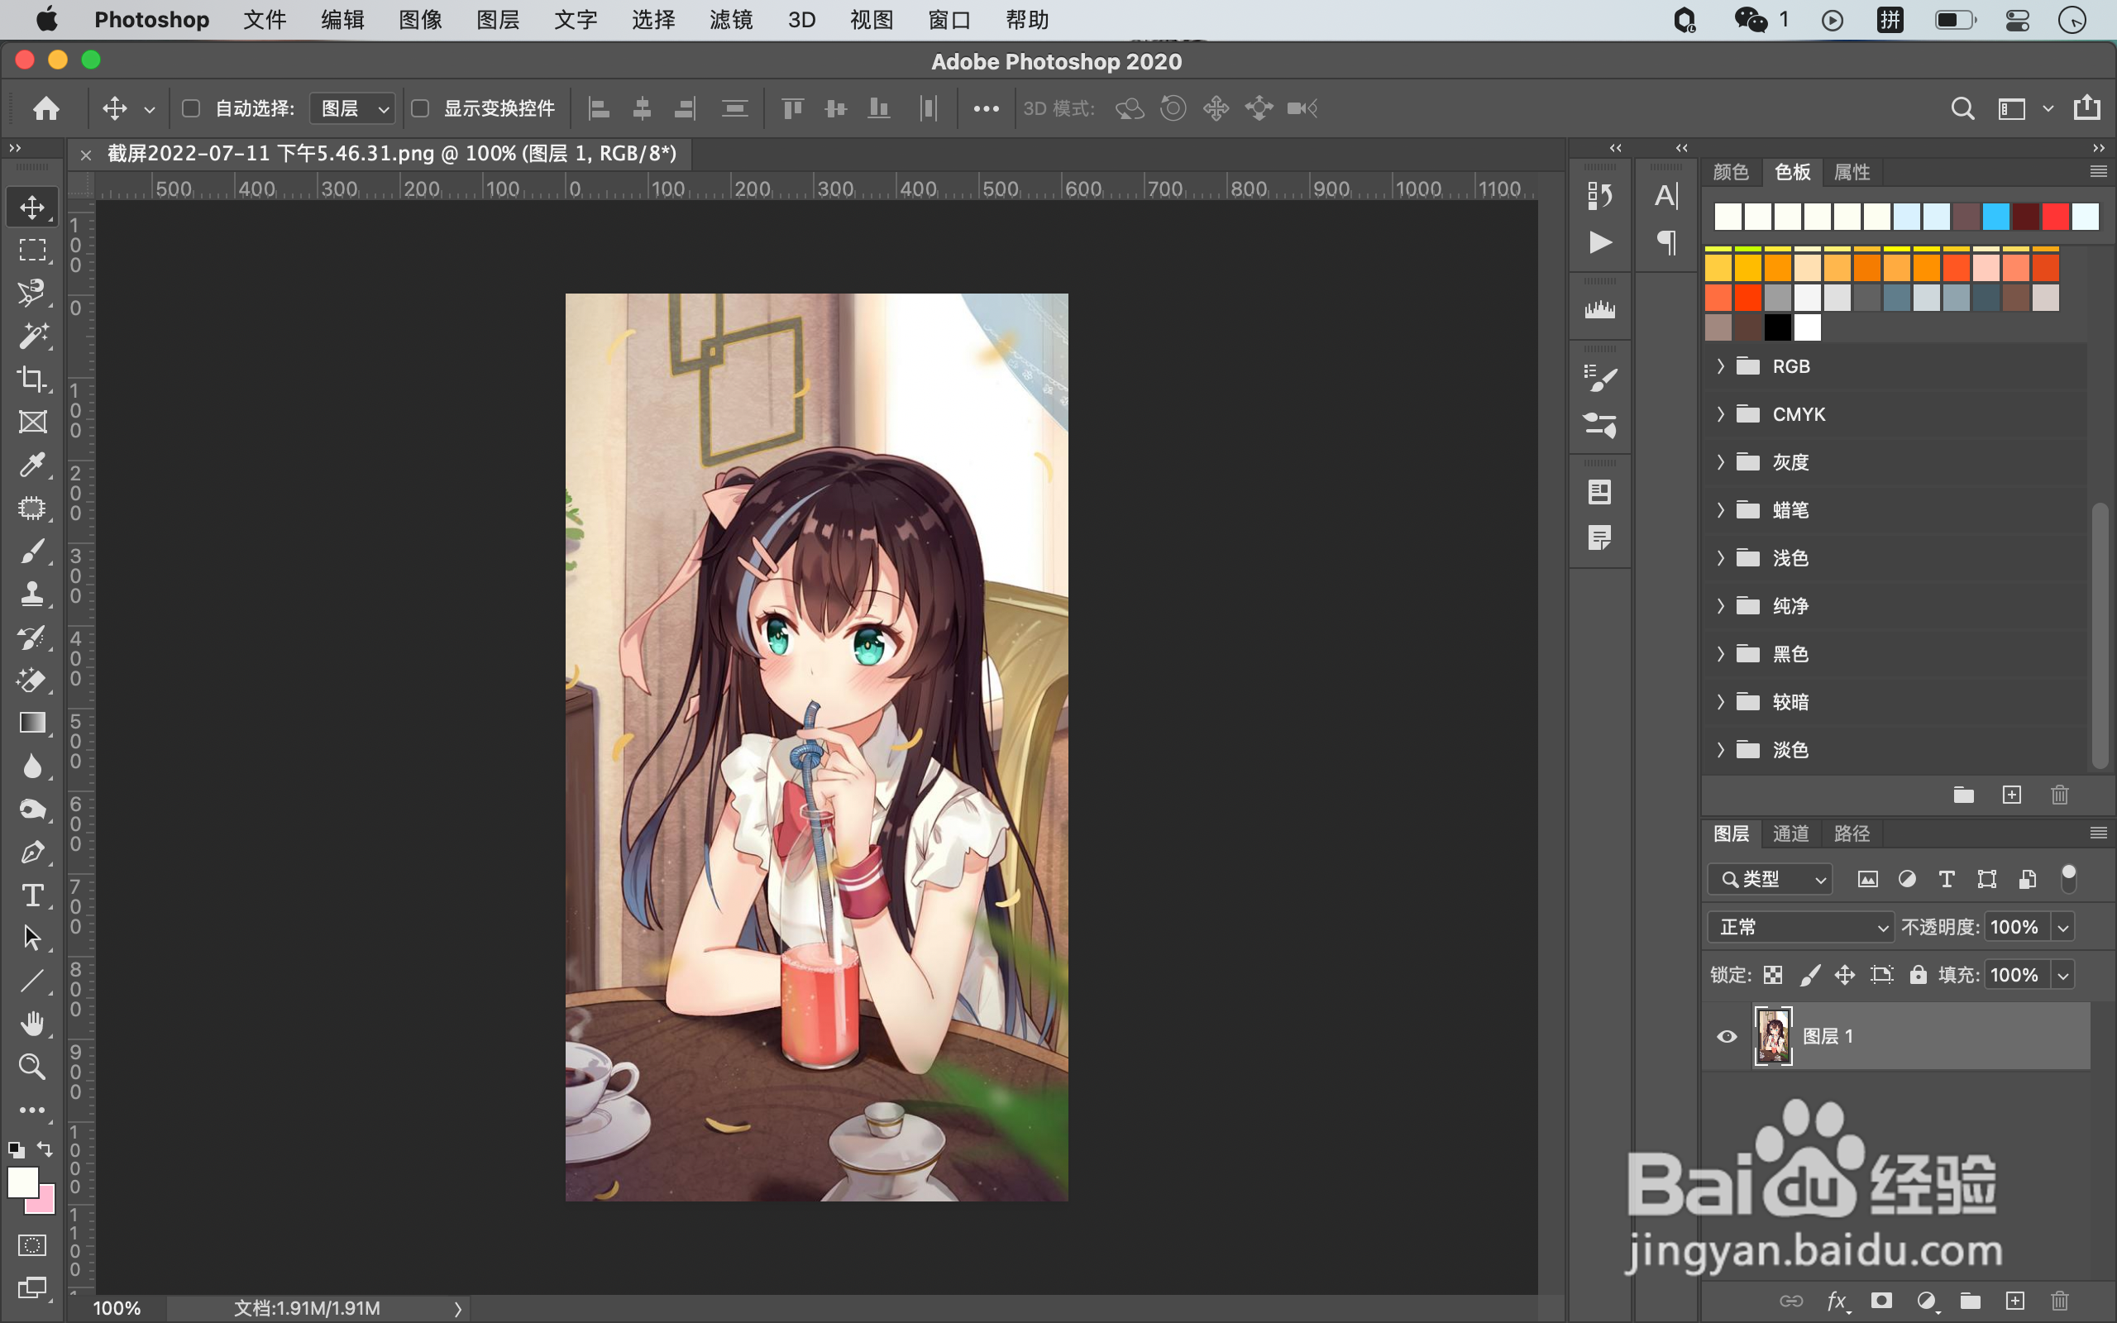Screen dimensions: 2117x1323
Task: Select the Frame tool
Action: click(x=33, y=422)
